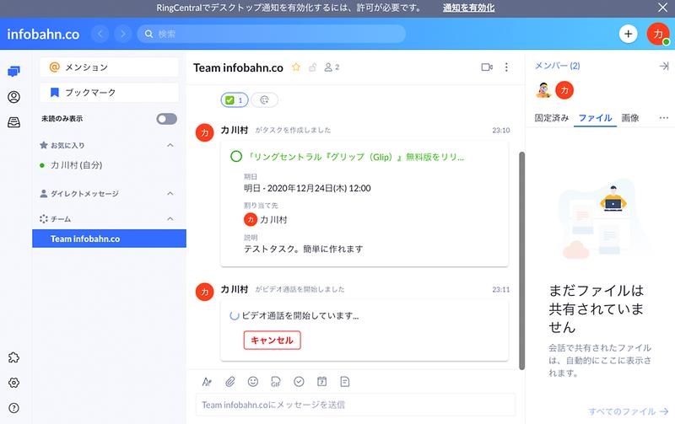The width and height of the screenshot is (675, 424).
Task: Focus the message input for Team infobahn.co
Action: click(x=355, y=405)
